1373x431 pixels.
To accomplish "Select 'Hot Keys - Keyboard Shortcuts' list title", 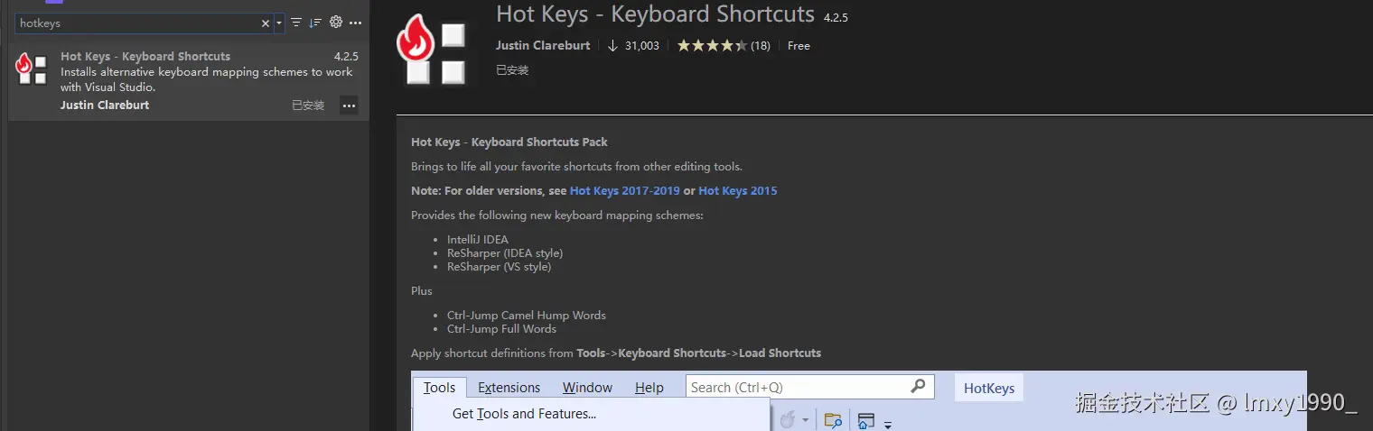I will (145, 56).
